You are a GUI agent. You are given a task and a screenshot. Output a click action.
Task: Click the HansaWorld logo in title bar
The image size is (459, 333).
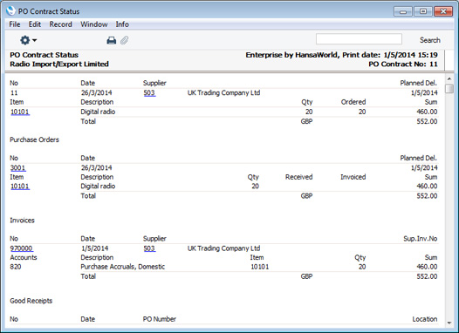click(10, 10)
